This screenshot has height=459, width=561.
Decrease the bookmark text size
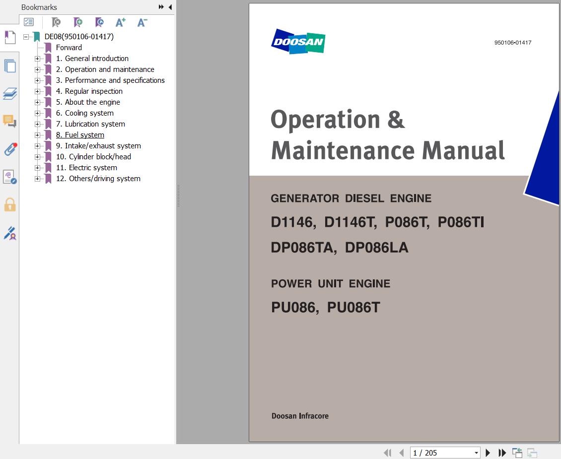tap(142, 22)
